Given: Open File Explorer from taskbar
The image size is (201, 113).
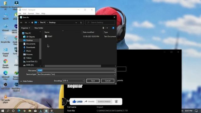Looking at the screenshot, I should click(30, 111).
